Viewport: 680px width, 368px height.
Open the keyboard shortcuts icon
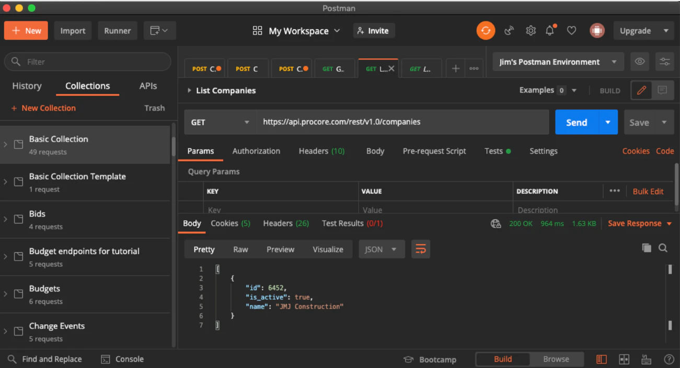(646, 359)
